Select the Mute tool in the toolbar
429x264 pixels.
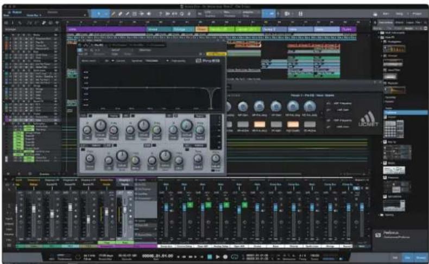(135, 14)
